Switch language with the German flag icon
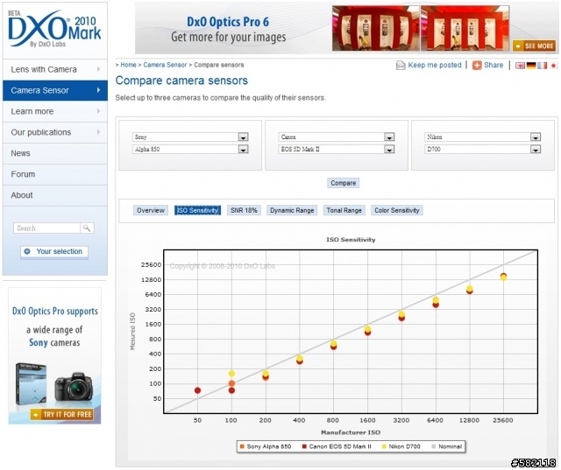Image resolution: width=561 pixels, height=470 pixels. [531, 66]
